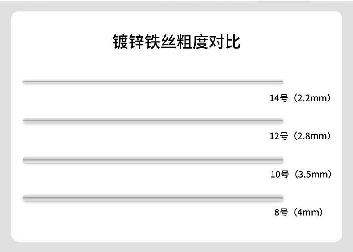Click the (4mm) diameter text
The height and width of the screenshot is (252, 353).
click(x=308, y=213)
